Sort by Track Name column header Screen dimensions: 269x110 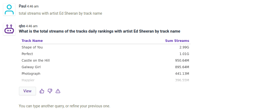pos(32,41)
